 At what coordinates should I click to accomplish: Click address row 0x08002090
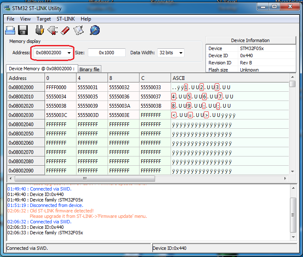[x=26, y=171]
